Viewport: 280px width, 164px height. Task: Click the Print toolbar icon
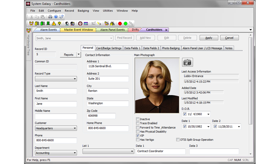[x=50, y=17]
